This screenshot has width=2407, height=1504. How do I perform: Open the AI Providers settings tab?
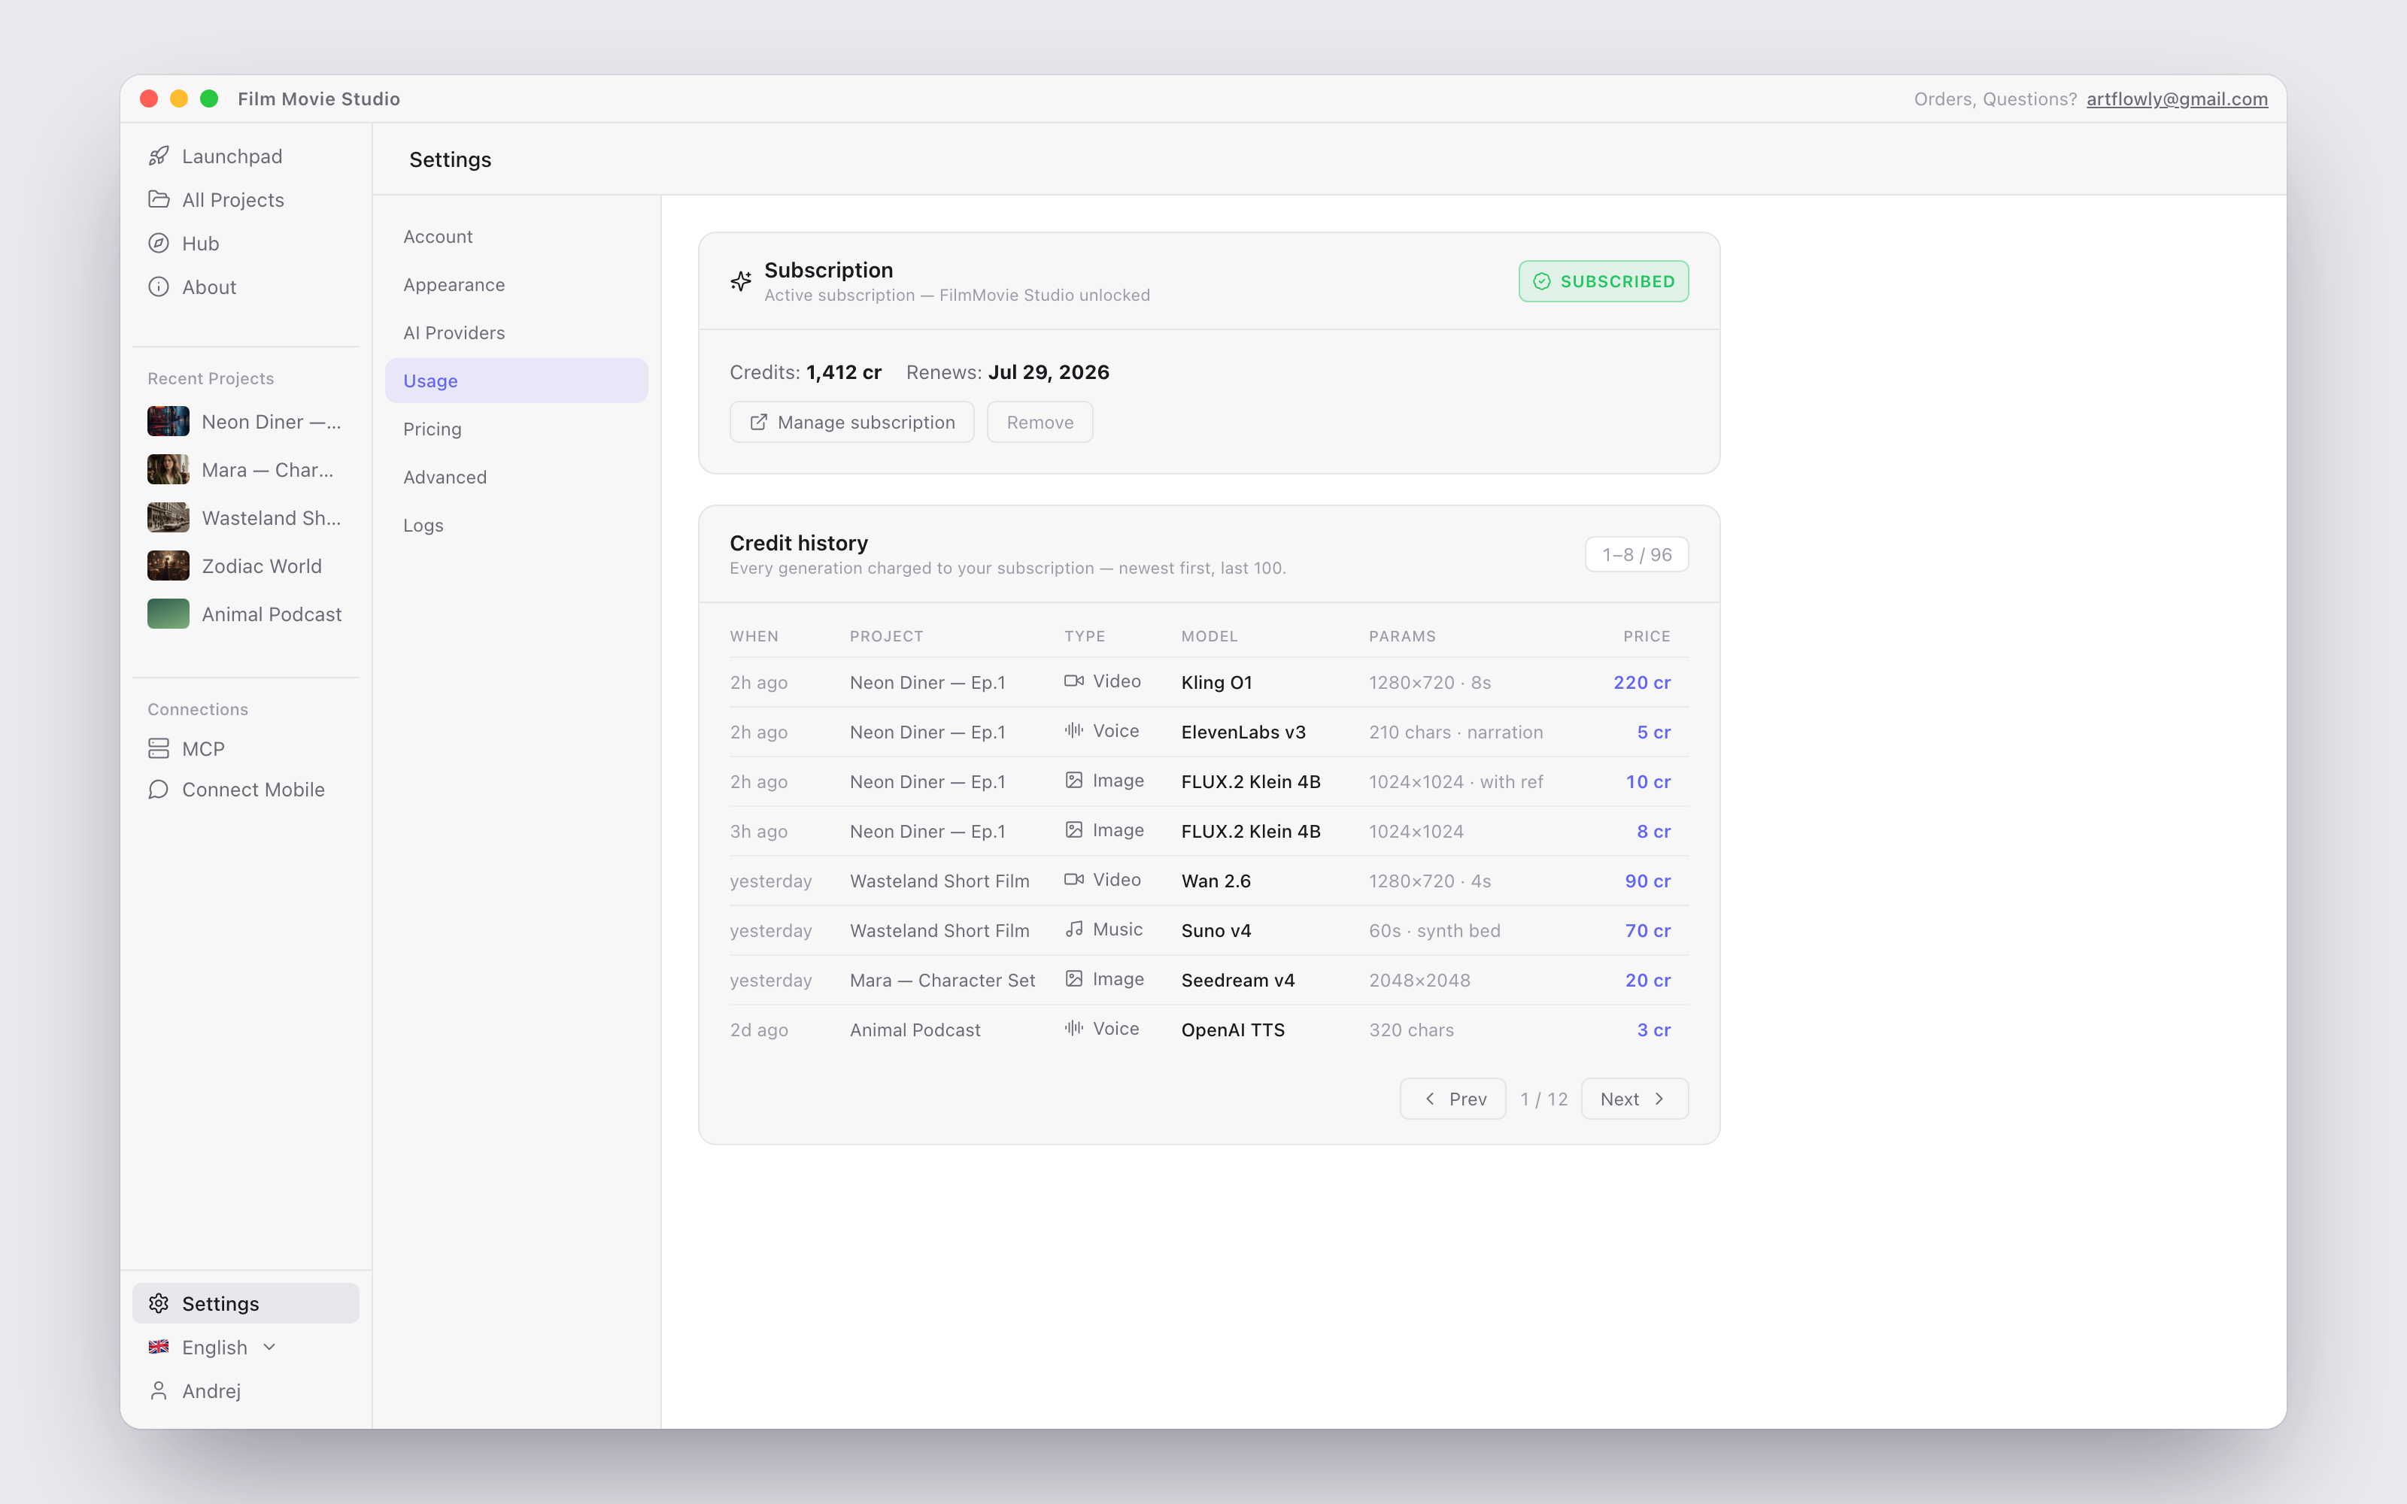coord(516,333)
